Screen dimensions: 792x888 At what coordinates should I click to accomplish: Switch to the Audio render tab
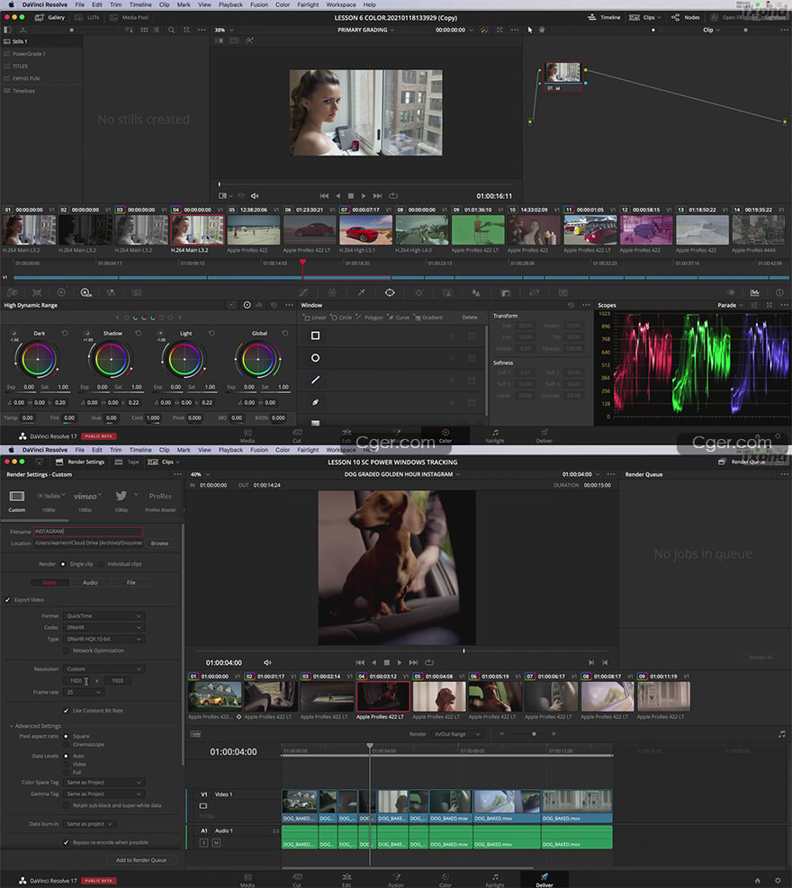click(x=90, y=582)
